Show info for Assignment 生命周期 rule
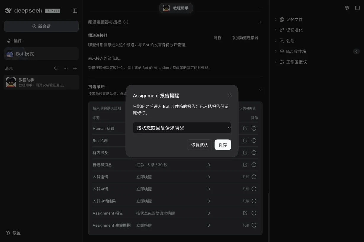The height and width of the screenshot is (242, 364). pyautogui.click(x=254, y=225)
